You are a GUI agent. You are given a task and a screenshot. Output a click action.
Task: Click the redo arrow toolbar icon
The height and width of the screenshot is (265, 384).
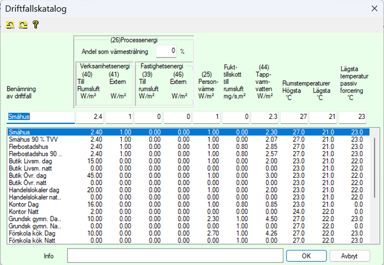tap(22, 24)
